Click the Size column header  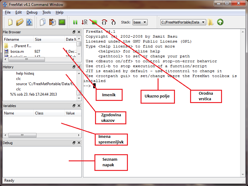pyautogui.click(x=38, y=39)
